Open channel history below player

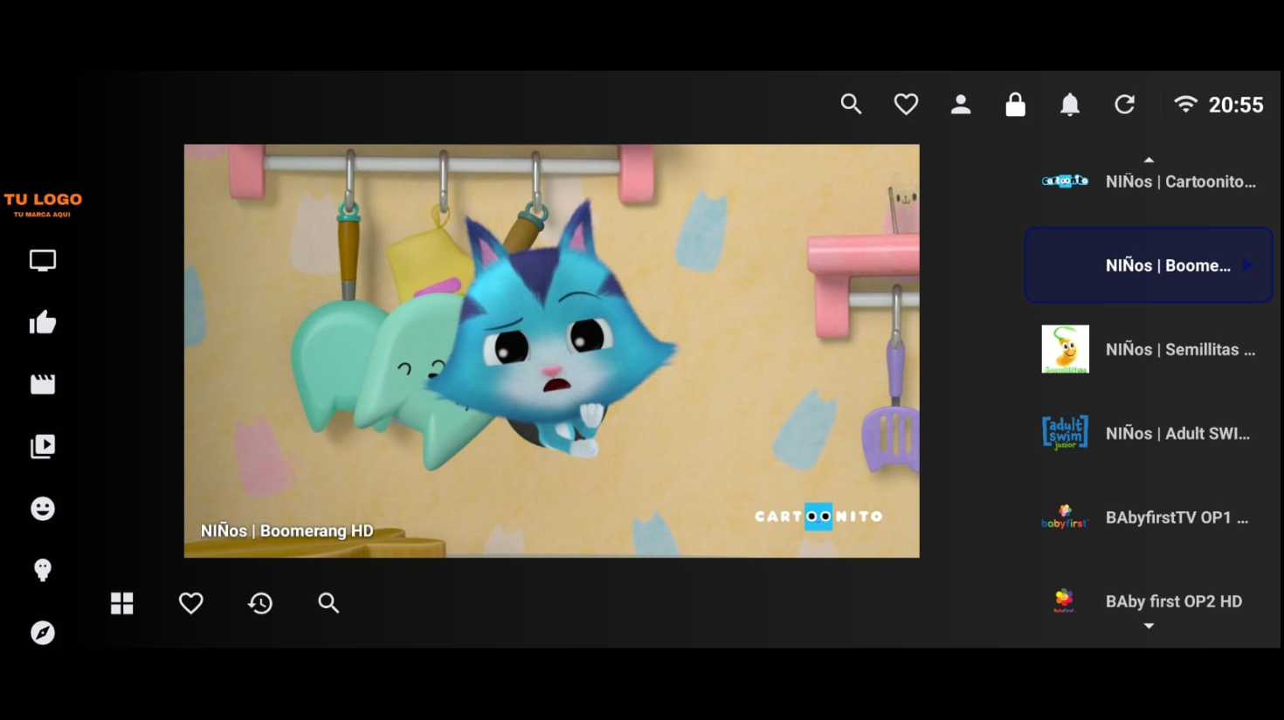260,603
